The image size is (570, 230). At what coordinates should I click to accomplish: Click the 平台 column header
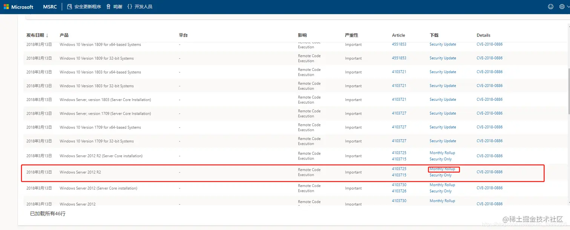(183, 35)
